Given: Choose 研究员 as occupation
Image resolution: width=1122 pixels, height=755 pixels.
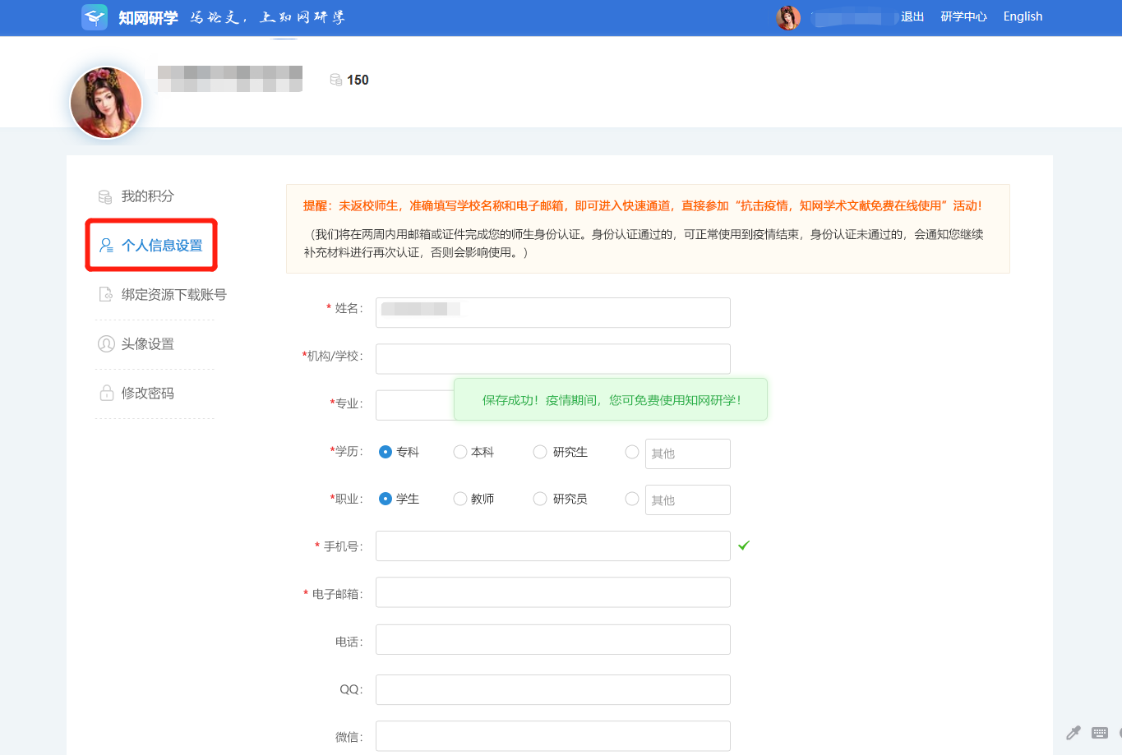Looking at the screenshot, I should [x=540, y=499].
